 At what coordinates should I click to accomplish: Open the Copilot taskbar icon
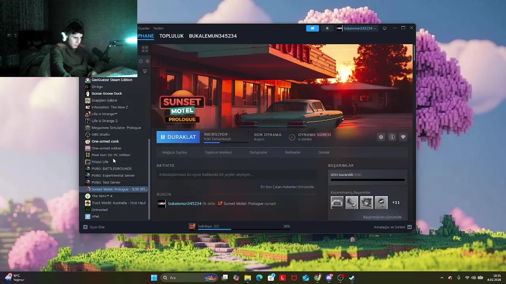[236, 278]
